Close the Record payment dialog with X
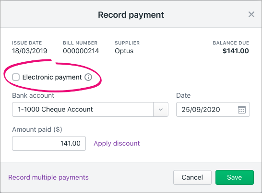This screenshot has width=262, height=193. point(251,14)
